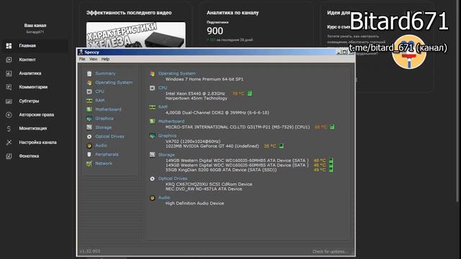Click the v1.32.803 version label
The width and height of the screenshot is (461, 259).
[x=90, y=251]
